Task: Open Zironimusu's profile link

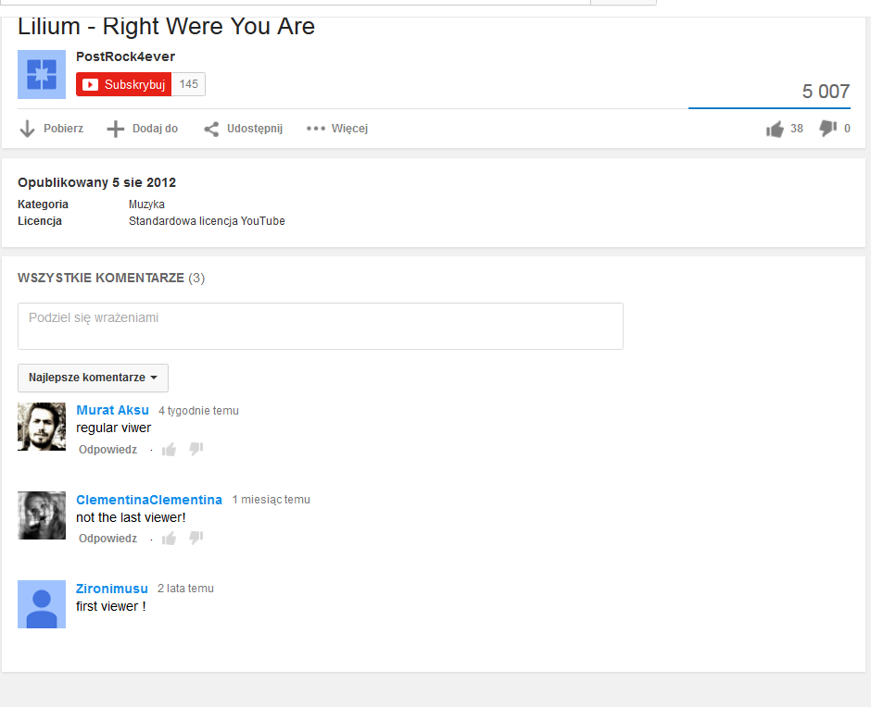Action: pyautogui.click(x=112, y=589)
